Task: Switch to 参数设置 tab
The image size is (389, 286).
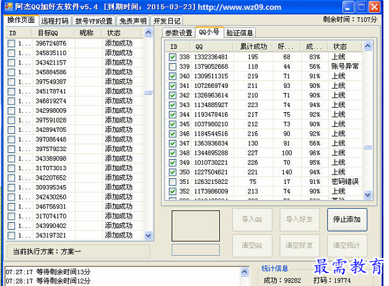Action: pyautogui.click(x=178, y=33)
